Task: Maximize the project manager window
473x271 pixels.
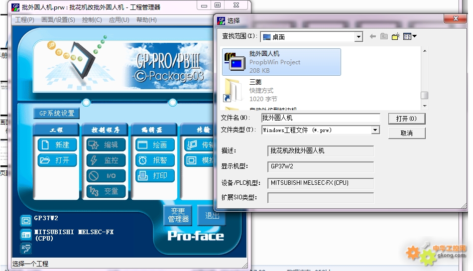Action: pyautogui.click(x=218, y=5)
